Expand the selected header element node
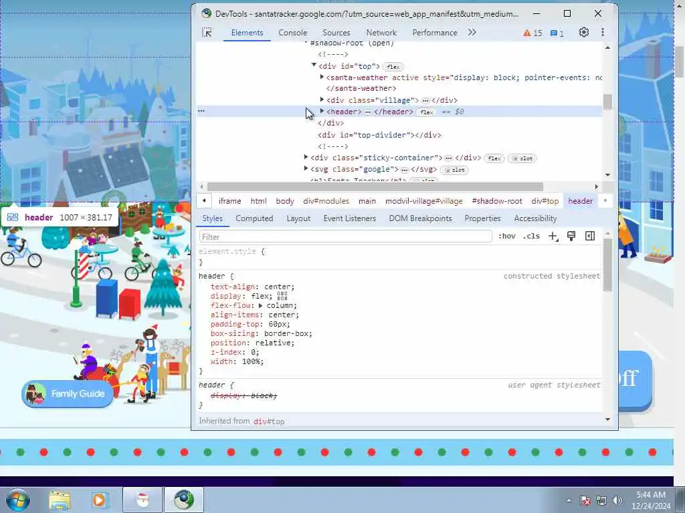The height and width of the screenshot is (513, 685). [x=322, y=112]
